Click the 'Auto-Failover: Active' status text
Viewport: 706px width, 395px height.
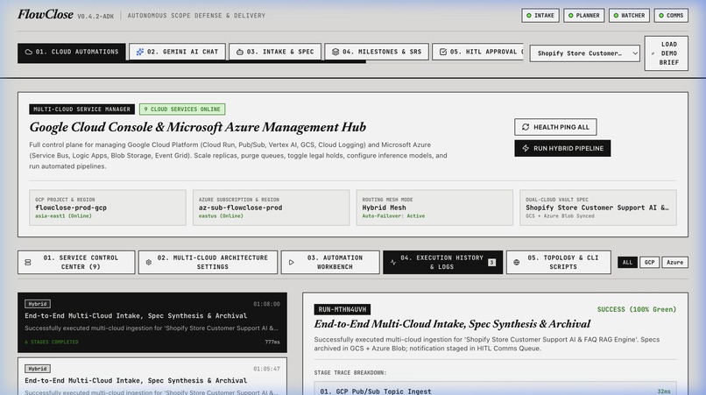tap(393, 216)
